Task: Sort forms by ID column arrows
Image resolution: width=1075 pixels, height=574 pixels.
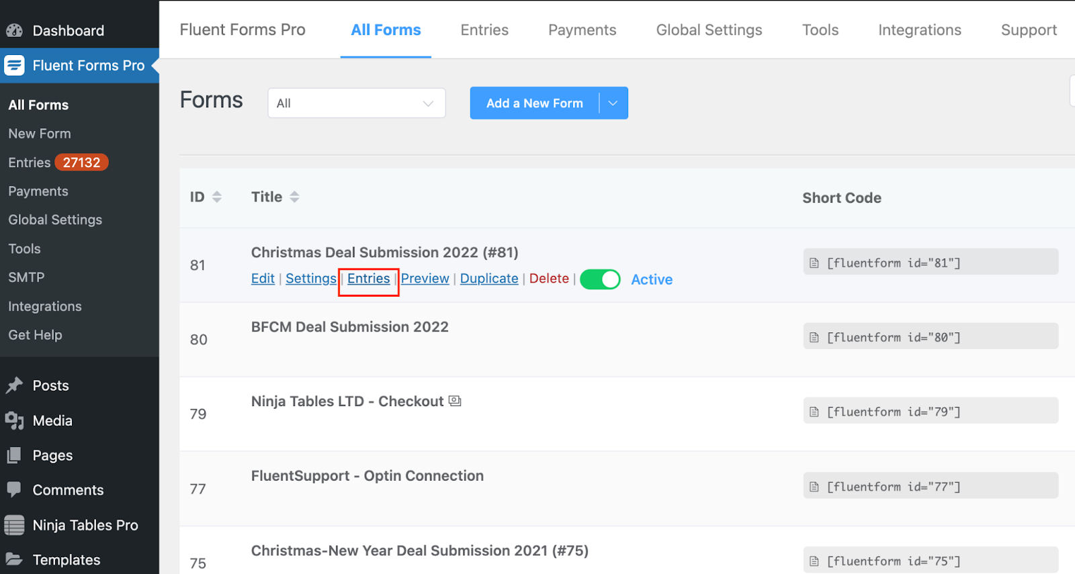Action: tap(216, 197)
